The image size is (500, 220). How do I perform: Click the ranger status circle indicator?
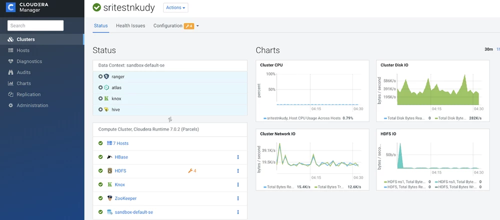point(101,76)
